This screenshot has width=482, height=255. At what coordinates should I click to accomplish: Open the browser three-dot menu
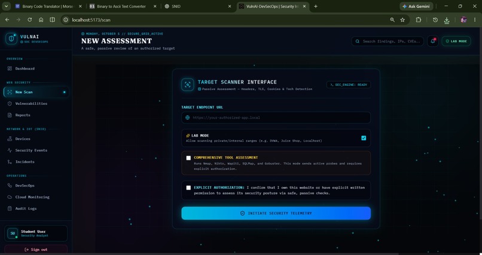[x=475, y=20]
